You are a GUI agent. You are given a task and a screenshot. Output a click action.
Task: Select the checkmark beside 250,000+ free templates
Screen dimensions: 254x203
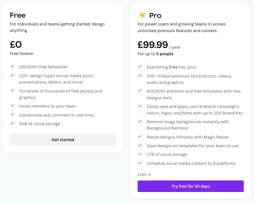pyautogui.click(x=12, y=67)
